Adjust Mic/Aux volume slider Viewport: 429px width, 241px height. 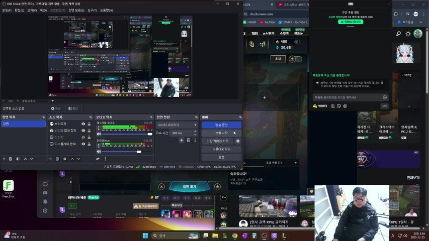(127, 151)
